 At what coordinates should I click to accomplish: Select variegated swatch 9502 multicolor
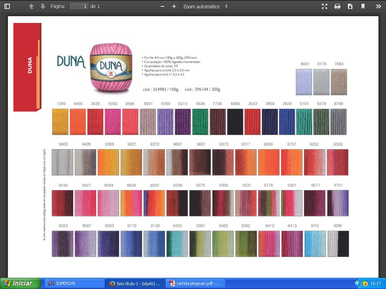click(x=154, y=203)
